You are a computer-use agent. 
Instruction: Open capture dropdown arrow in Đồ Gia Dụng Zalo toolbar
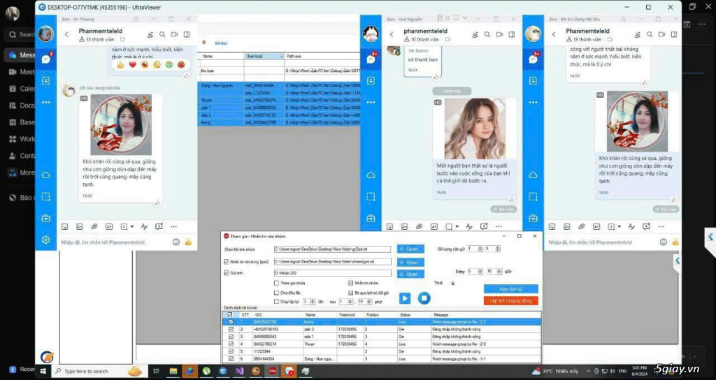tap(620, 227)
